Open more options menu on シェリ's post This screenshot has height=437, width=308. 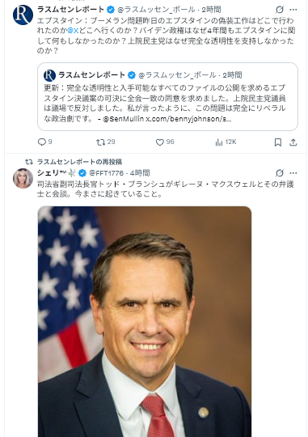tap(293, 173)
